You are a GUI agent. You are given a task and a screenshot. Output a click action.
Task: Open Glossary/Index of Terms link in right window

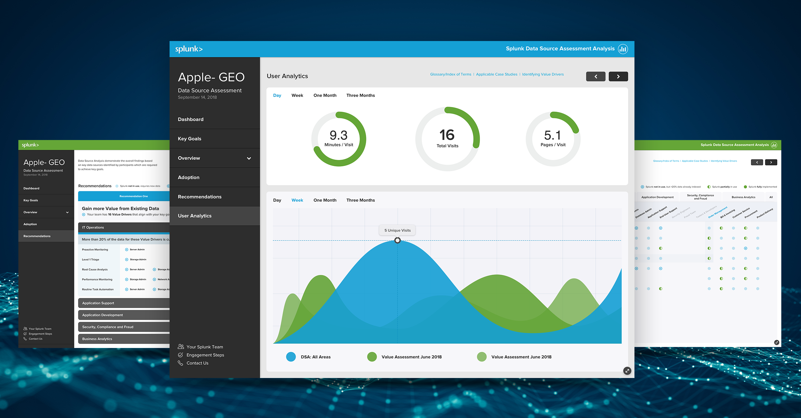pos(666,161)
